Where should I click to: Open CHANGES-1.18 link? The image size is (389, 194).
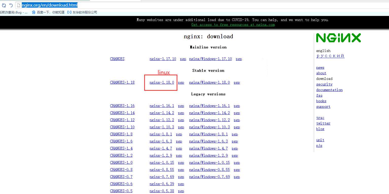pyautogui.click(x=122, y=82)
